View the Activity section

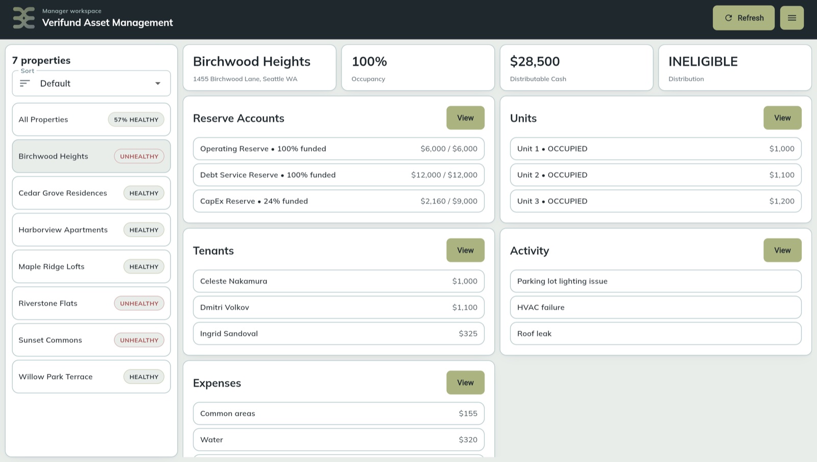coord(782,250)
